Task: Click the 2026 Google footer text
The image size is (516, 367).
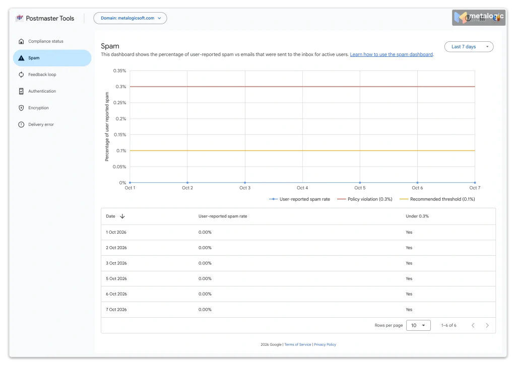Action: (271, 345)
